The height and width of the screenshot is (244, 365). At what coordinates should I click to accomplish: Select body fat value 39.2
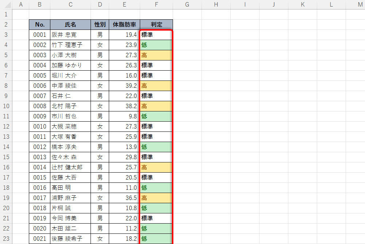[124, 86]
